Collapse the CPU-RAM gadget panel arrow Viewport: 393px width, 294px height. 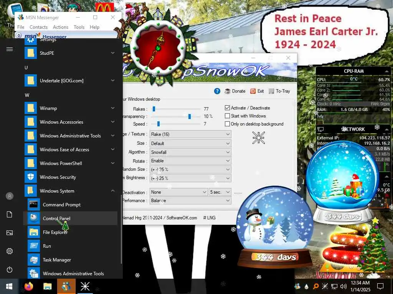pyautogui.click(x=386, y=71)
